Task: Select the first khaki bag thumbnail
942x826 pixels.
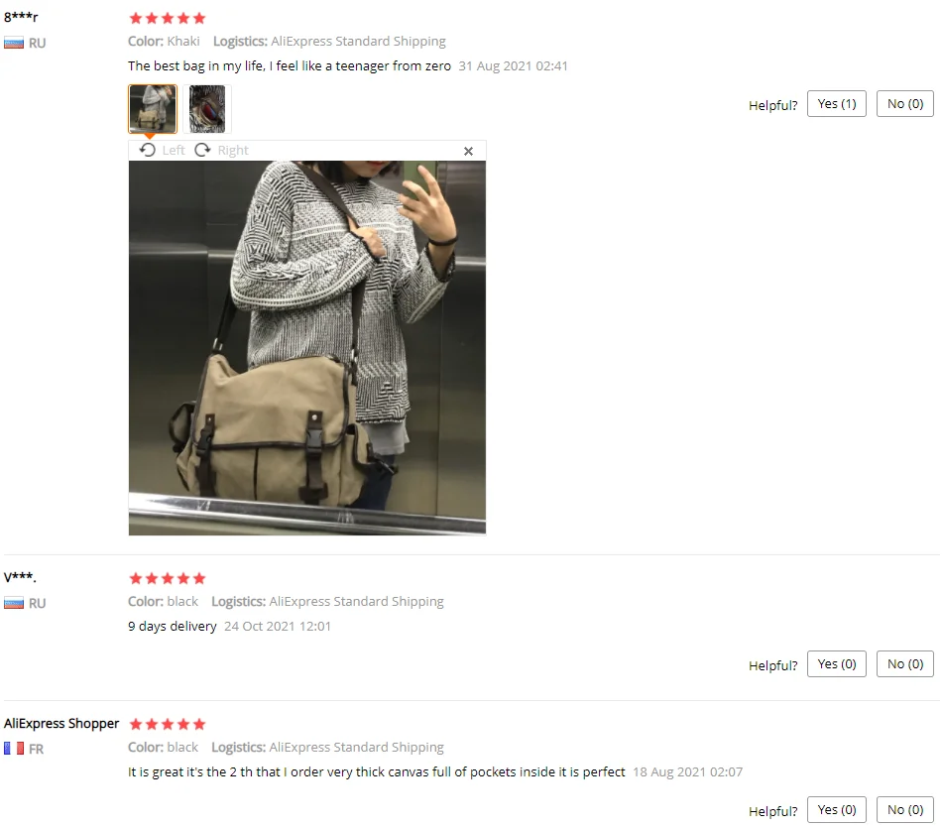Action: coord(153,109)
